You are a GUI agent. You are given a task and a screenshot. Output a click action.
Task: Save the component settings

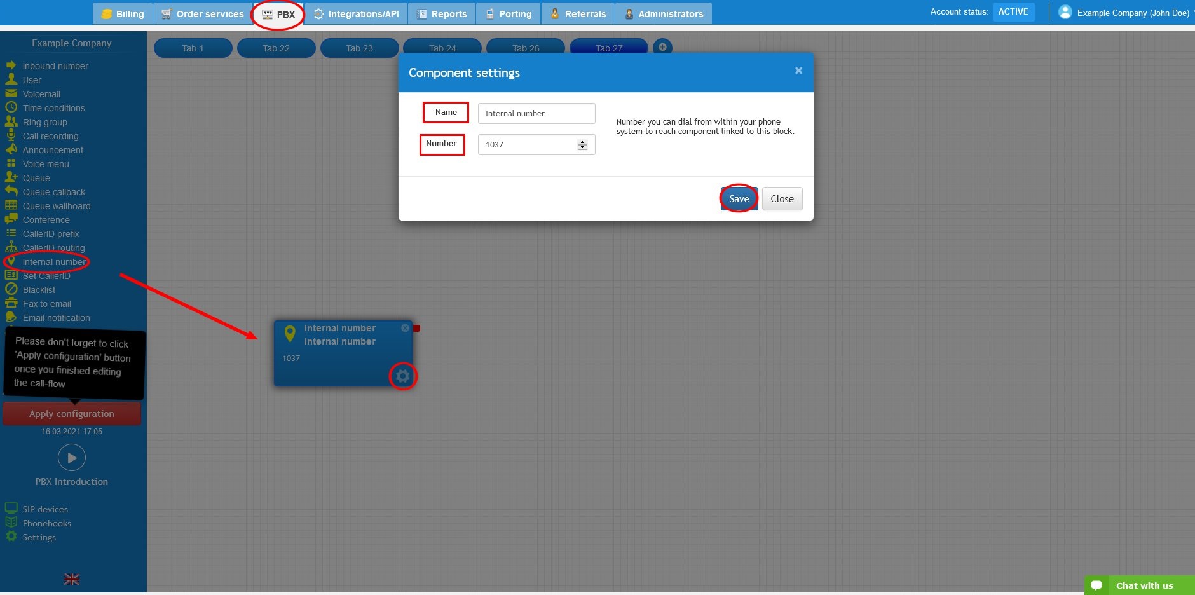[x=739, y=198]
